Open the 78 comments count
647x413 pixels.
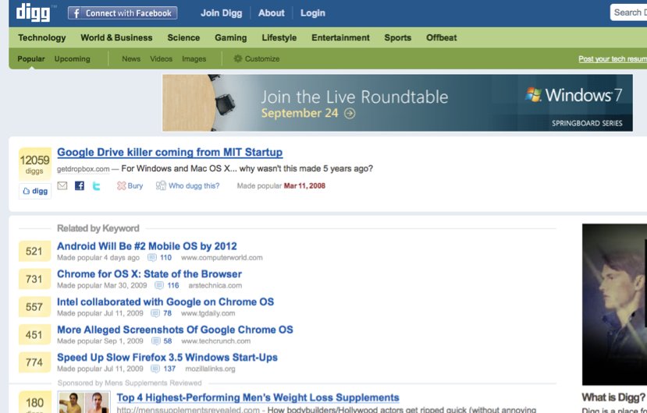click(167, 313)
